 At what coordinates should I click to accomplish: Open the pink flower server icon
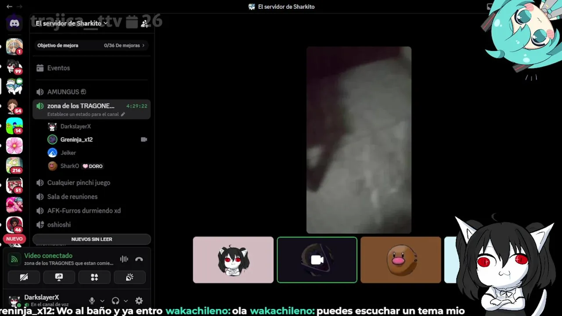14,146
